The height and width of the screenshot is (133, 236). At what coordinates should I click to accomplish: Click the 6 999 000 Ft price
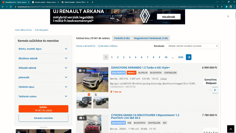point(209,68)
